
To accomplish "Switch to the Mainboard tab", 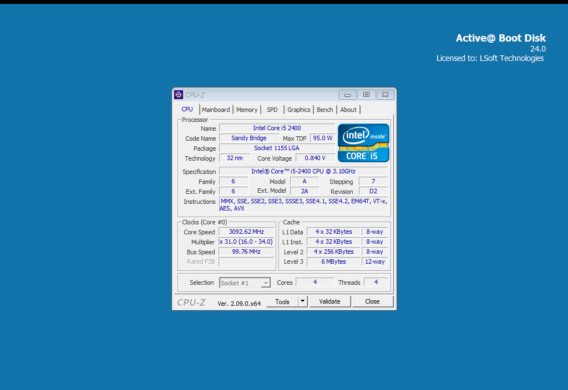I will pyautogui.click(x=216, y=110).
